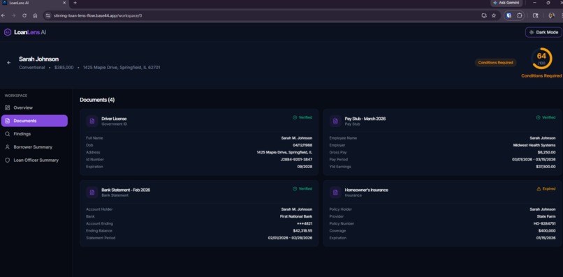Viewport: 563px width, 277px height.
Task: Open Borrower Summary page
Action: point(34,147)
